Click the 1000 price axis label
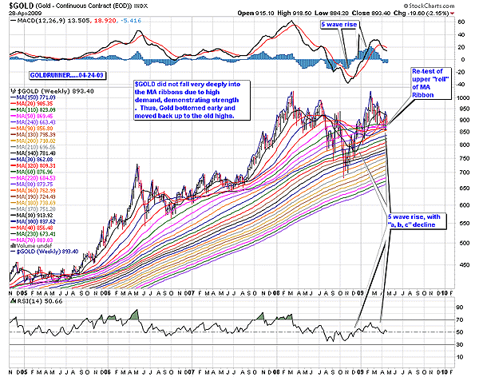The width and height of the screenshot is (479, 377). pos(463,97)
